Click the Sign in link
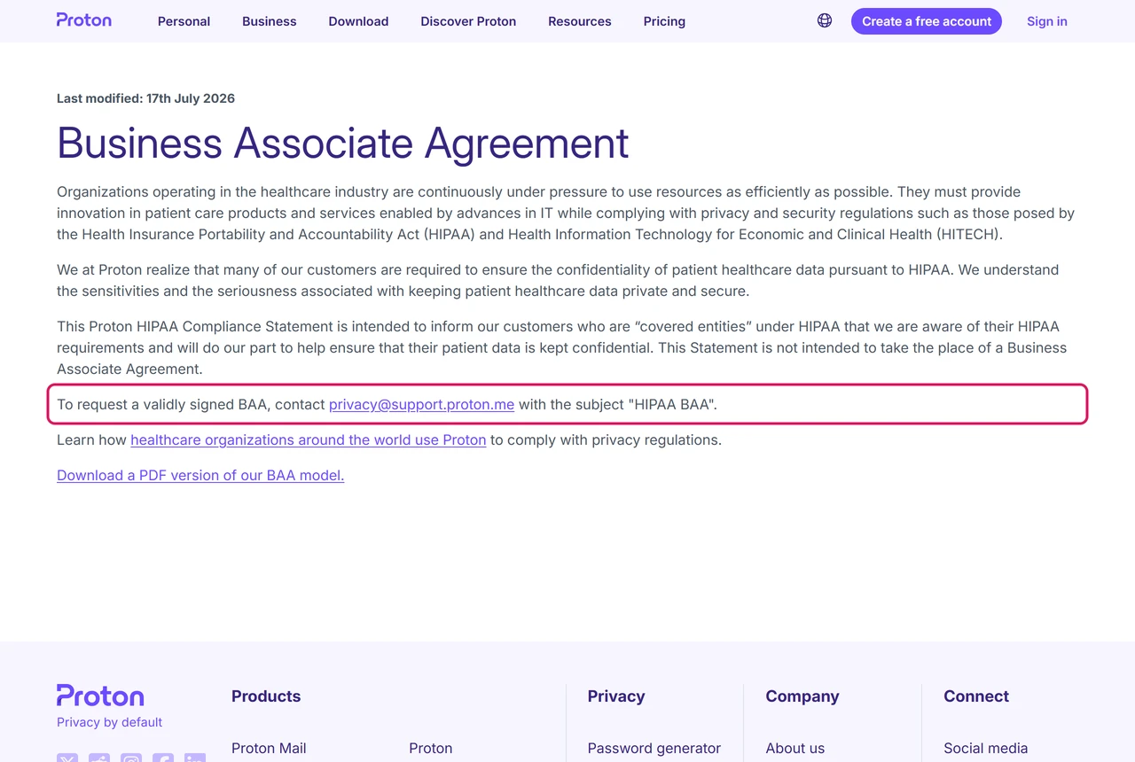1135x762 pixels. 1047,21
